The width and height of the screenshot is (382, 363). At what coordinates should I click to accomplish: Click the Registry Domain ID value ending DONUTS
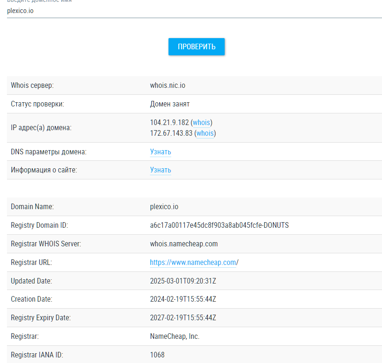point(219,225)
